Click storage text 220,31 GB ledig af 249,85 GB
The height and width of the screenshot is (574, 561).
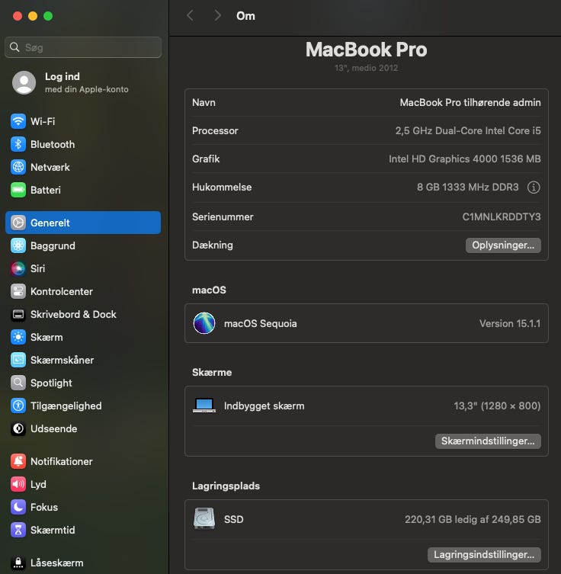pyautogui.click(x=473, y=519)
